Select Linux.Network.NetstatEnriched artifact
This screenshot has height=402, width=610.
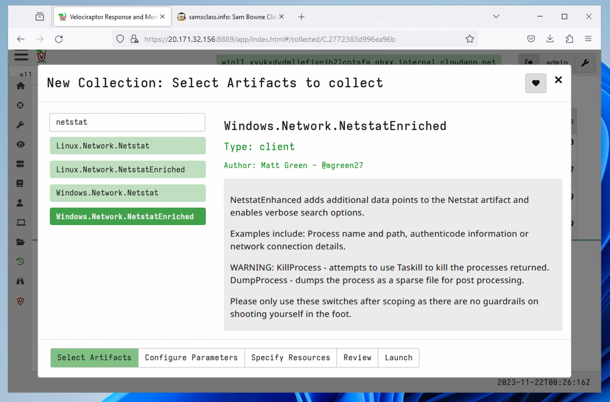[128, 170]
